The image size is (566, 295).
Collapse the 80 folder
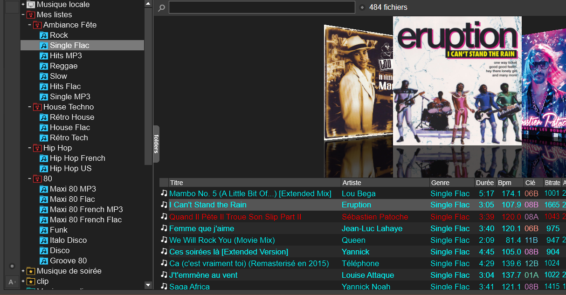coord(29,178)
